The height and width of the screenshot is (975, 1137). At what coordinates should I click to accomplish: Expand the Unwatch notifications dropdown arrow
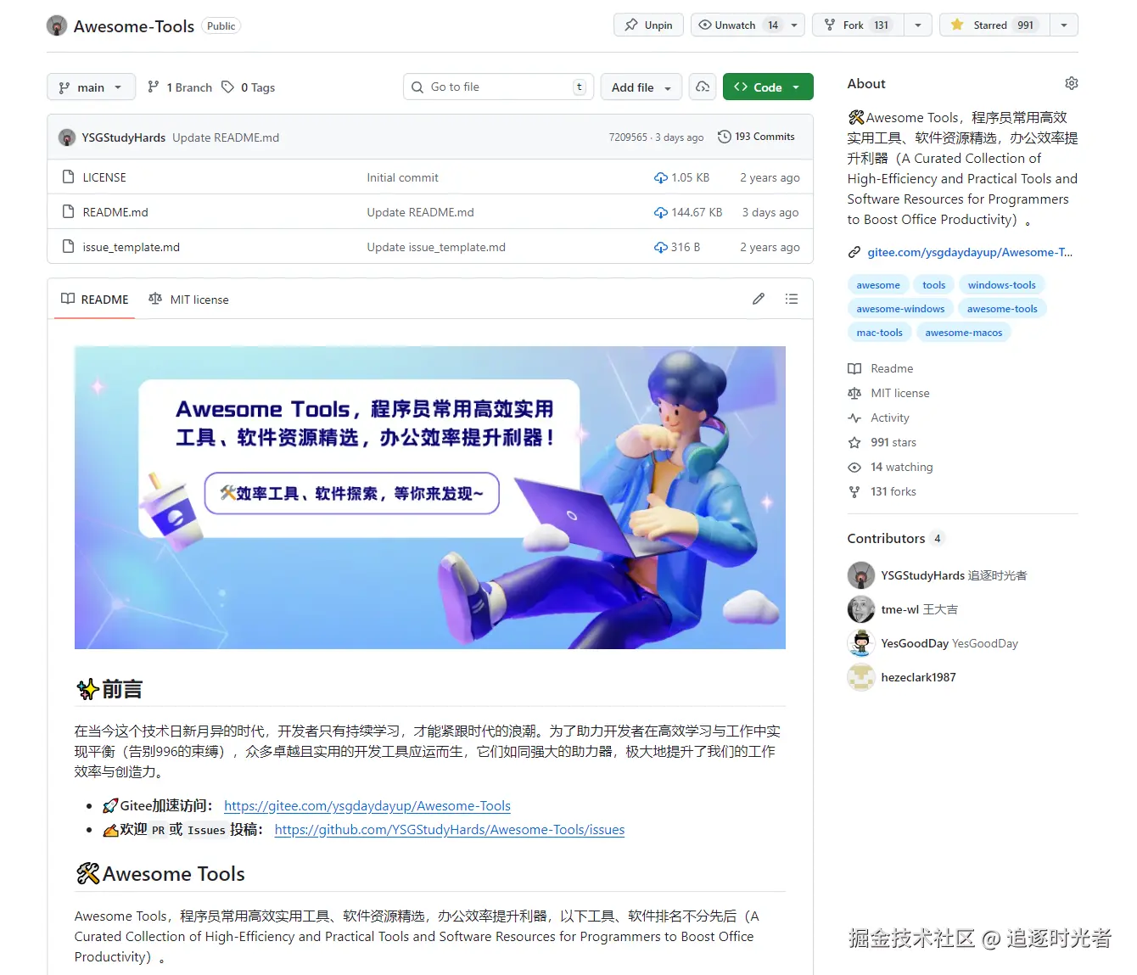pyautogui.click(x=794, y=25)
